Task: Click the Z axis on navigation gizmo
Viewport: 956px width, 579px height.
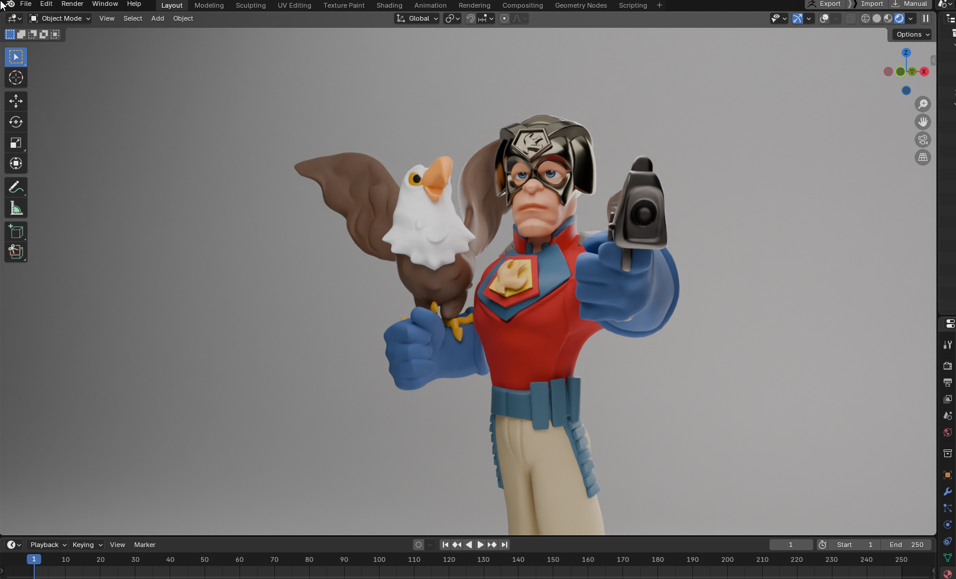Action: [906, 53]
